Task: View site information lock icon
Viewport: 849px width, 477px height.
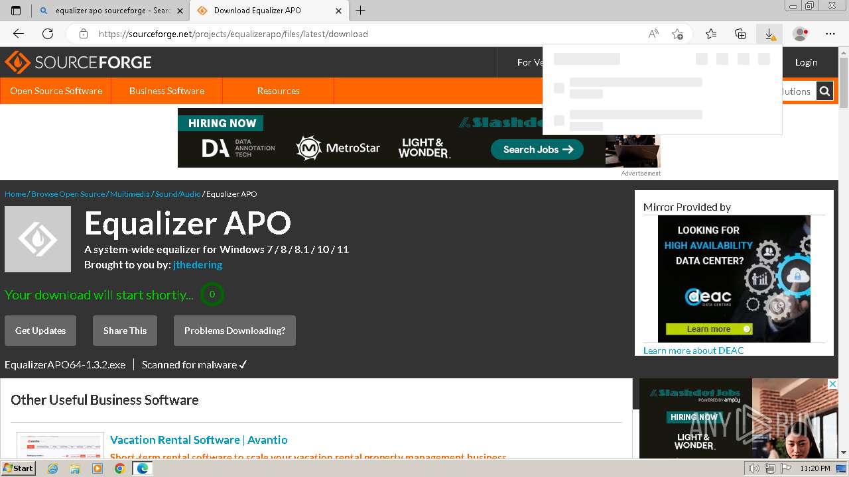Action: tap(84, 34)
